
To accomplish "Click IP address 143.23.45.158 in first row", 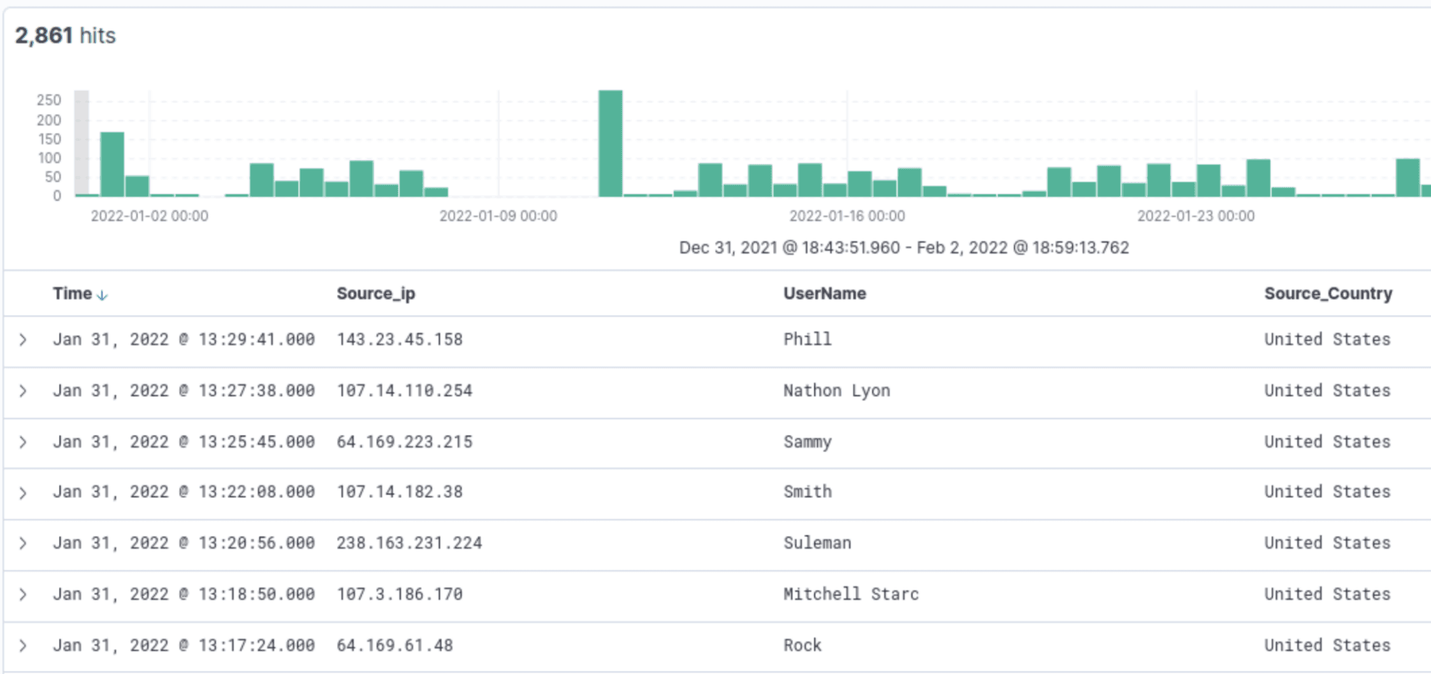I will [399, 339].
